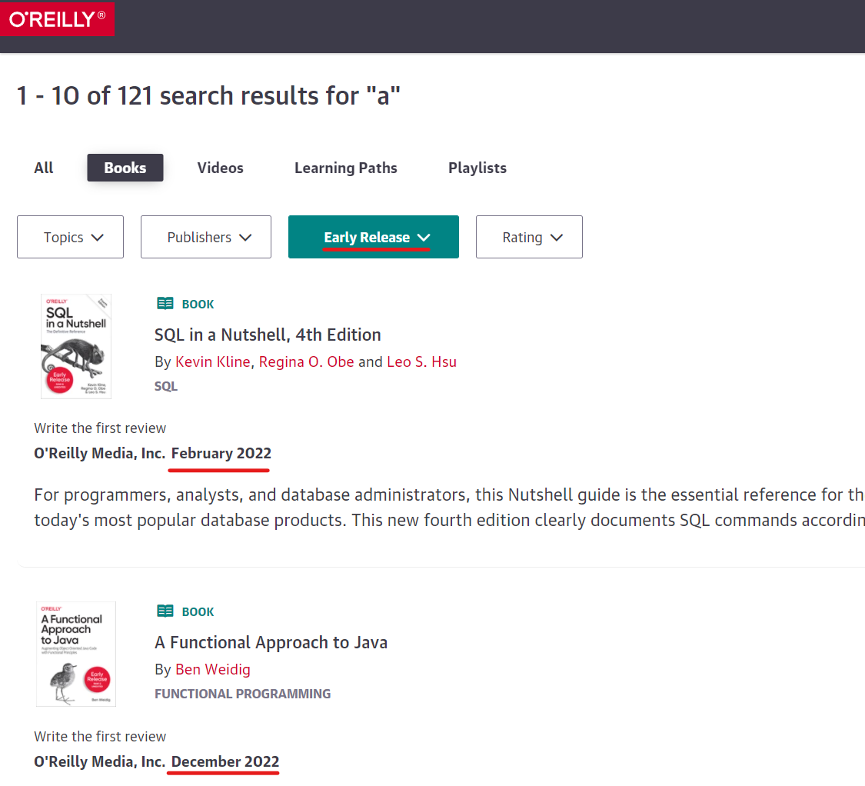The height and width of the screenshot is (786, 865).
Task: Open A Functional Approach to Java cover thumbnail
Action: 76,654
